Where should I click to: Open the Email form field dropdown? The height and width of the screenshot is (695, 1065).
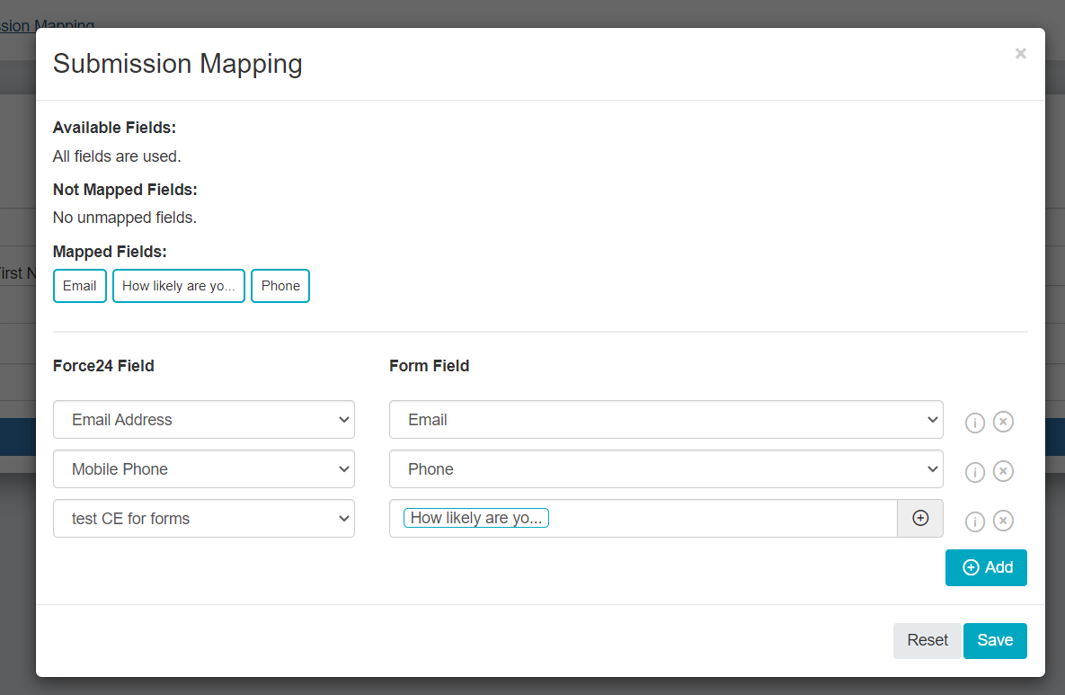coord(666,420)
